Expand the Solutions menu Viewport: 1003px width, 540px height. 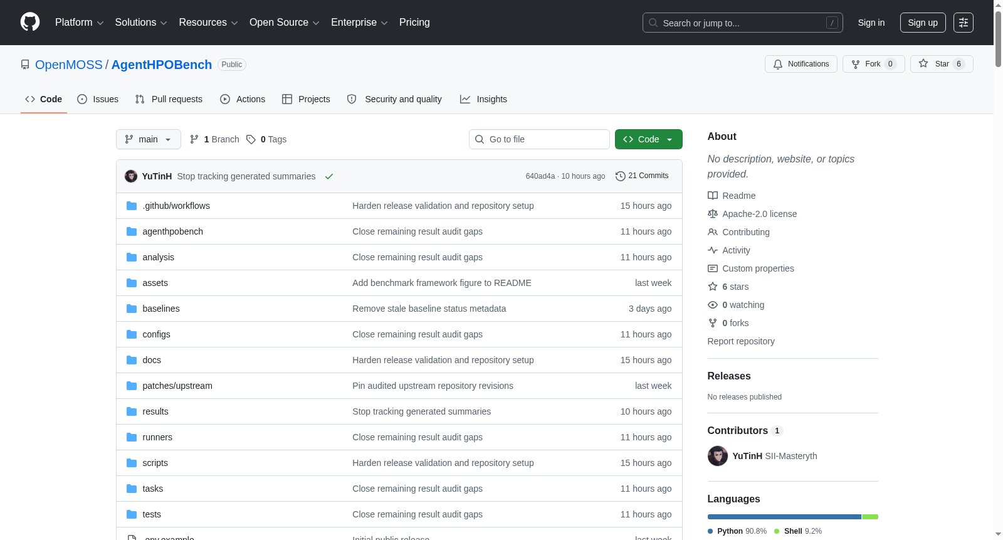click(141, 23)
